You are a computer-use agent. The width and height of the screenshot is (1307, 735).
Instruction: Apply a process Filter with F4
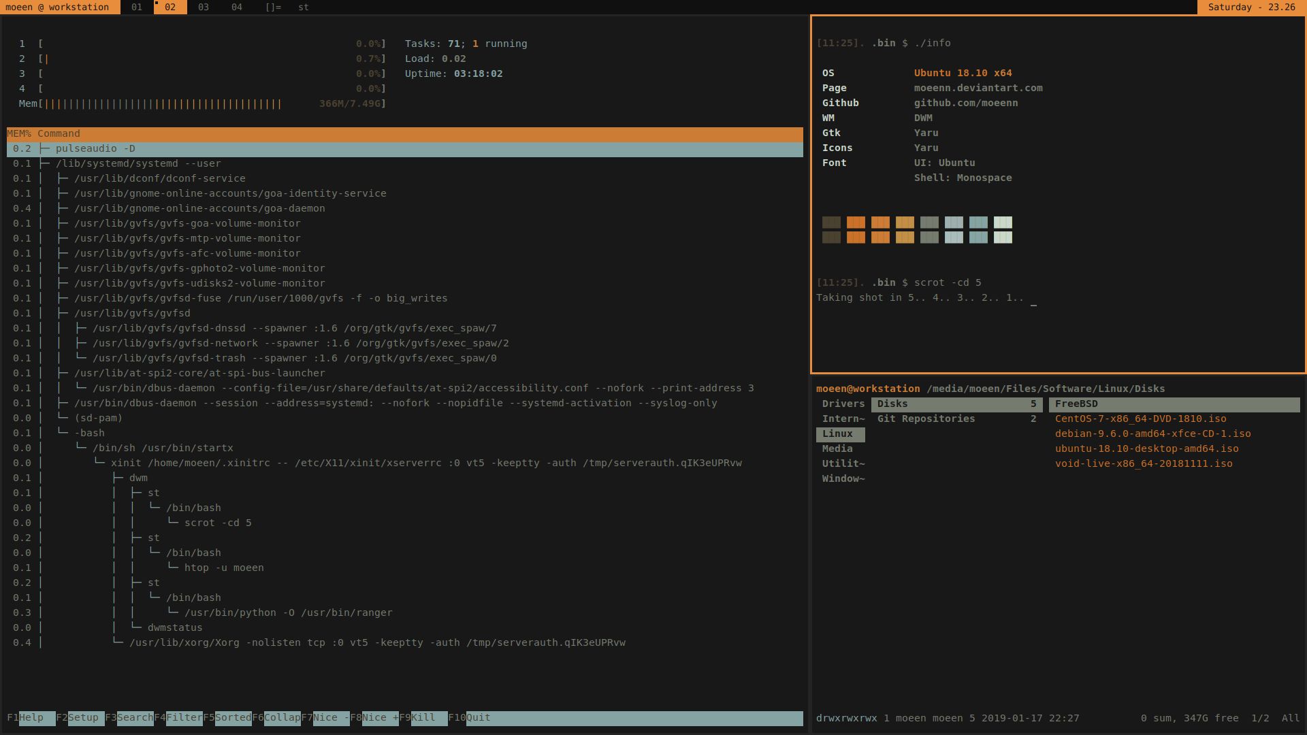tap(184, 717)
